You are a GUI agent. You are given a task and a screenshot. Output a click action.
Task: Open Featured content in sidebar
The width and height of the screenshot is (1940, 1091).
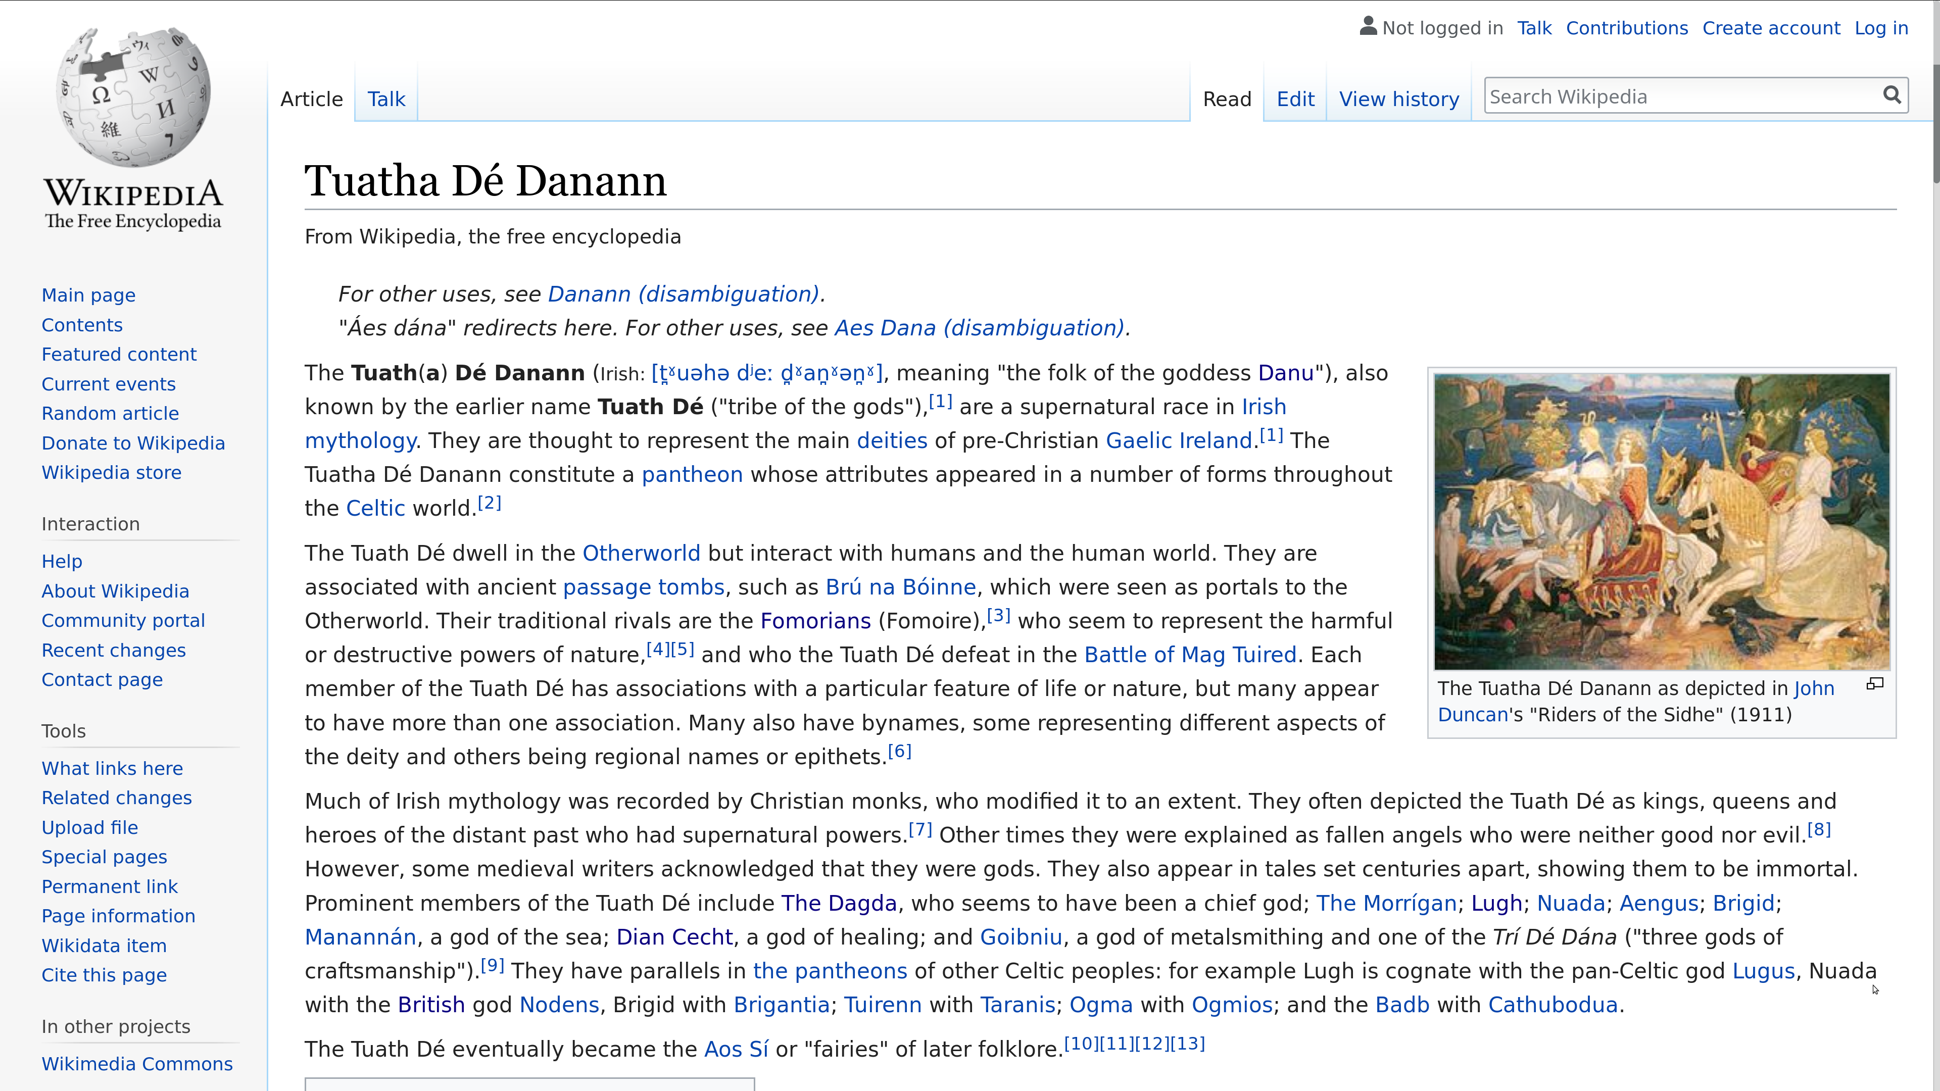(x=119, y=355)
